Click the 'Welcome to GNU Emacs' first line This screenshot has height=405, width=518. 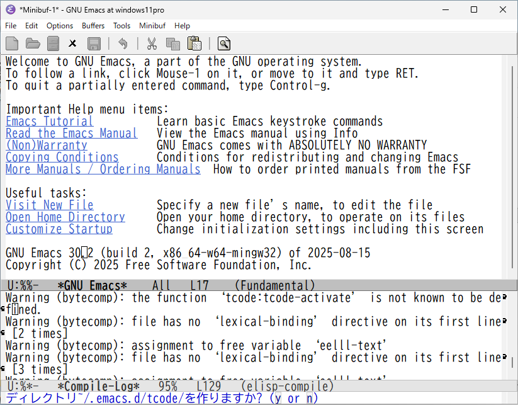[x=184, y=62]
